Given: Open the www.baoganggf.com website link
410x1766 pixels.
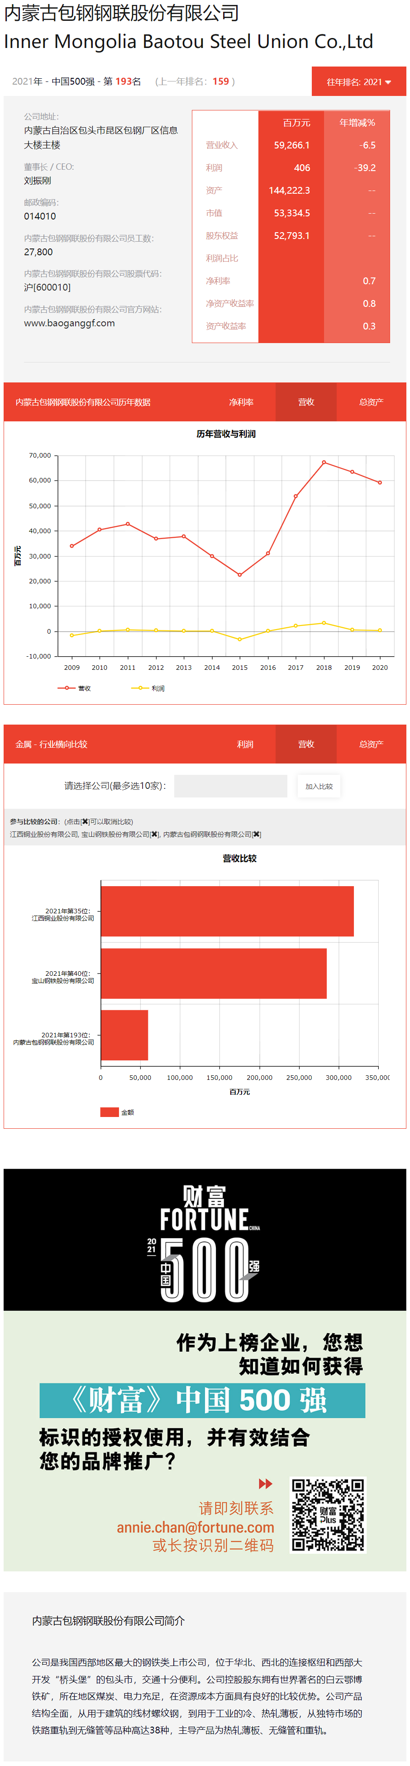Looking at the screenshot, I should click(69, 323).
